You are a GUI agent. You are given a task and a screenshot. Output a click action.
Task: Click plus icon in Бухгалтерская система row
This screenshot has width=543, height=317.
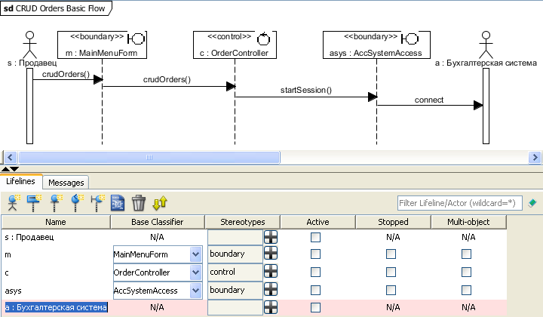pyautogui.click(x=271, y=307)
